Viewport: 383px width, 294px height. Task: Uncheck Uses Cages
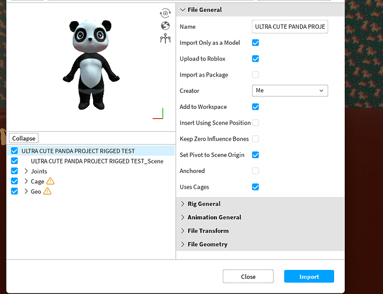256,187
